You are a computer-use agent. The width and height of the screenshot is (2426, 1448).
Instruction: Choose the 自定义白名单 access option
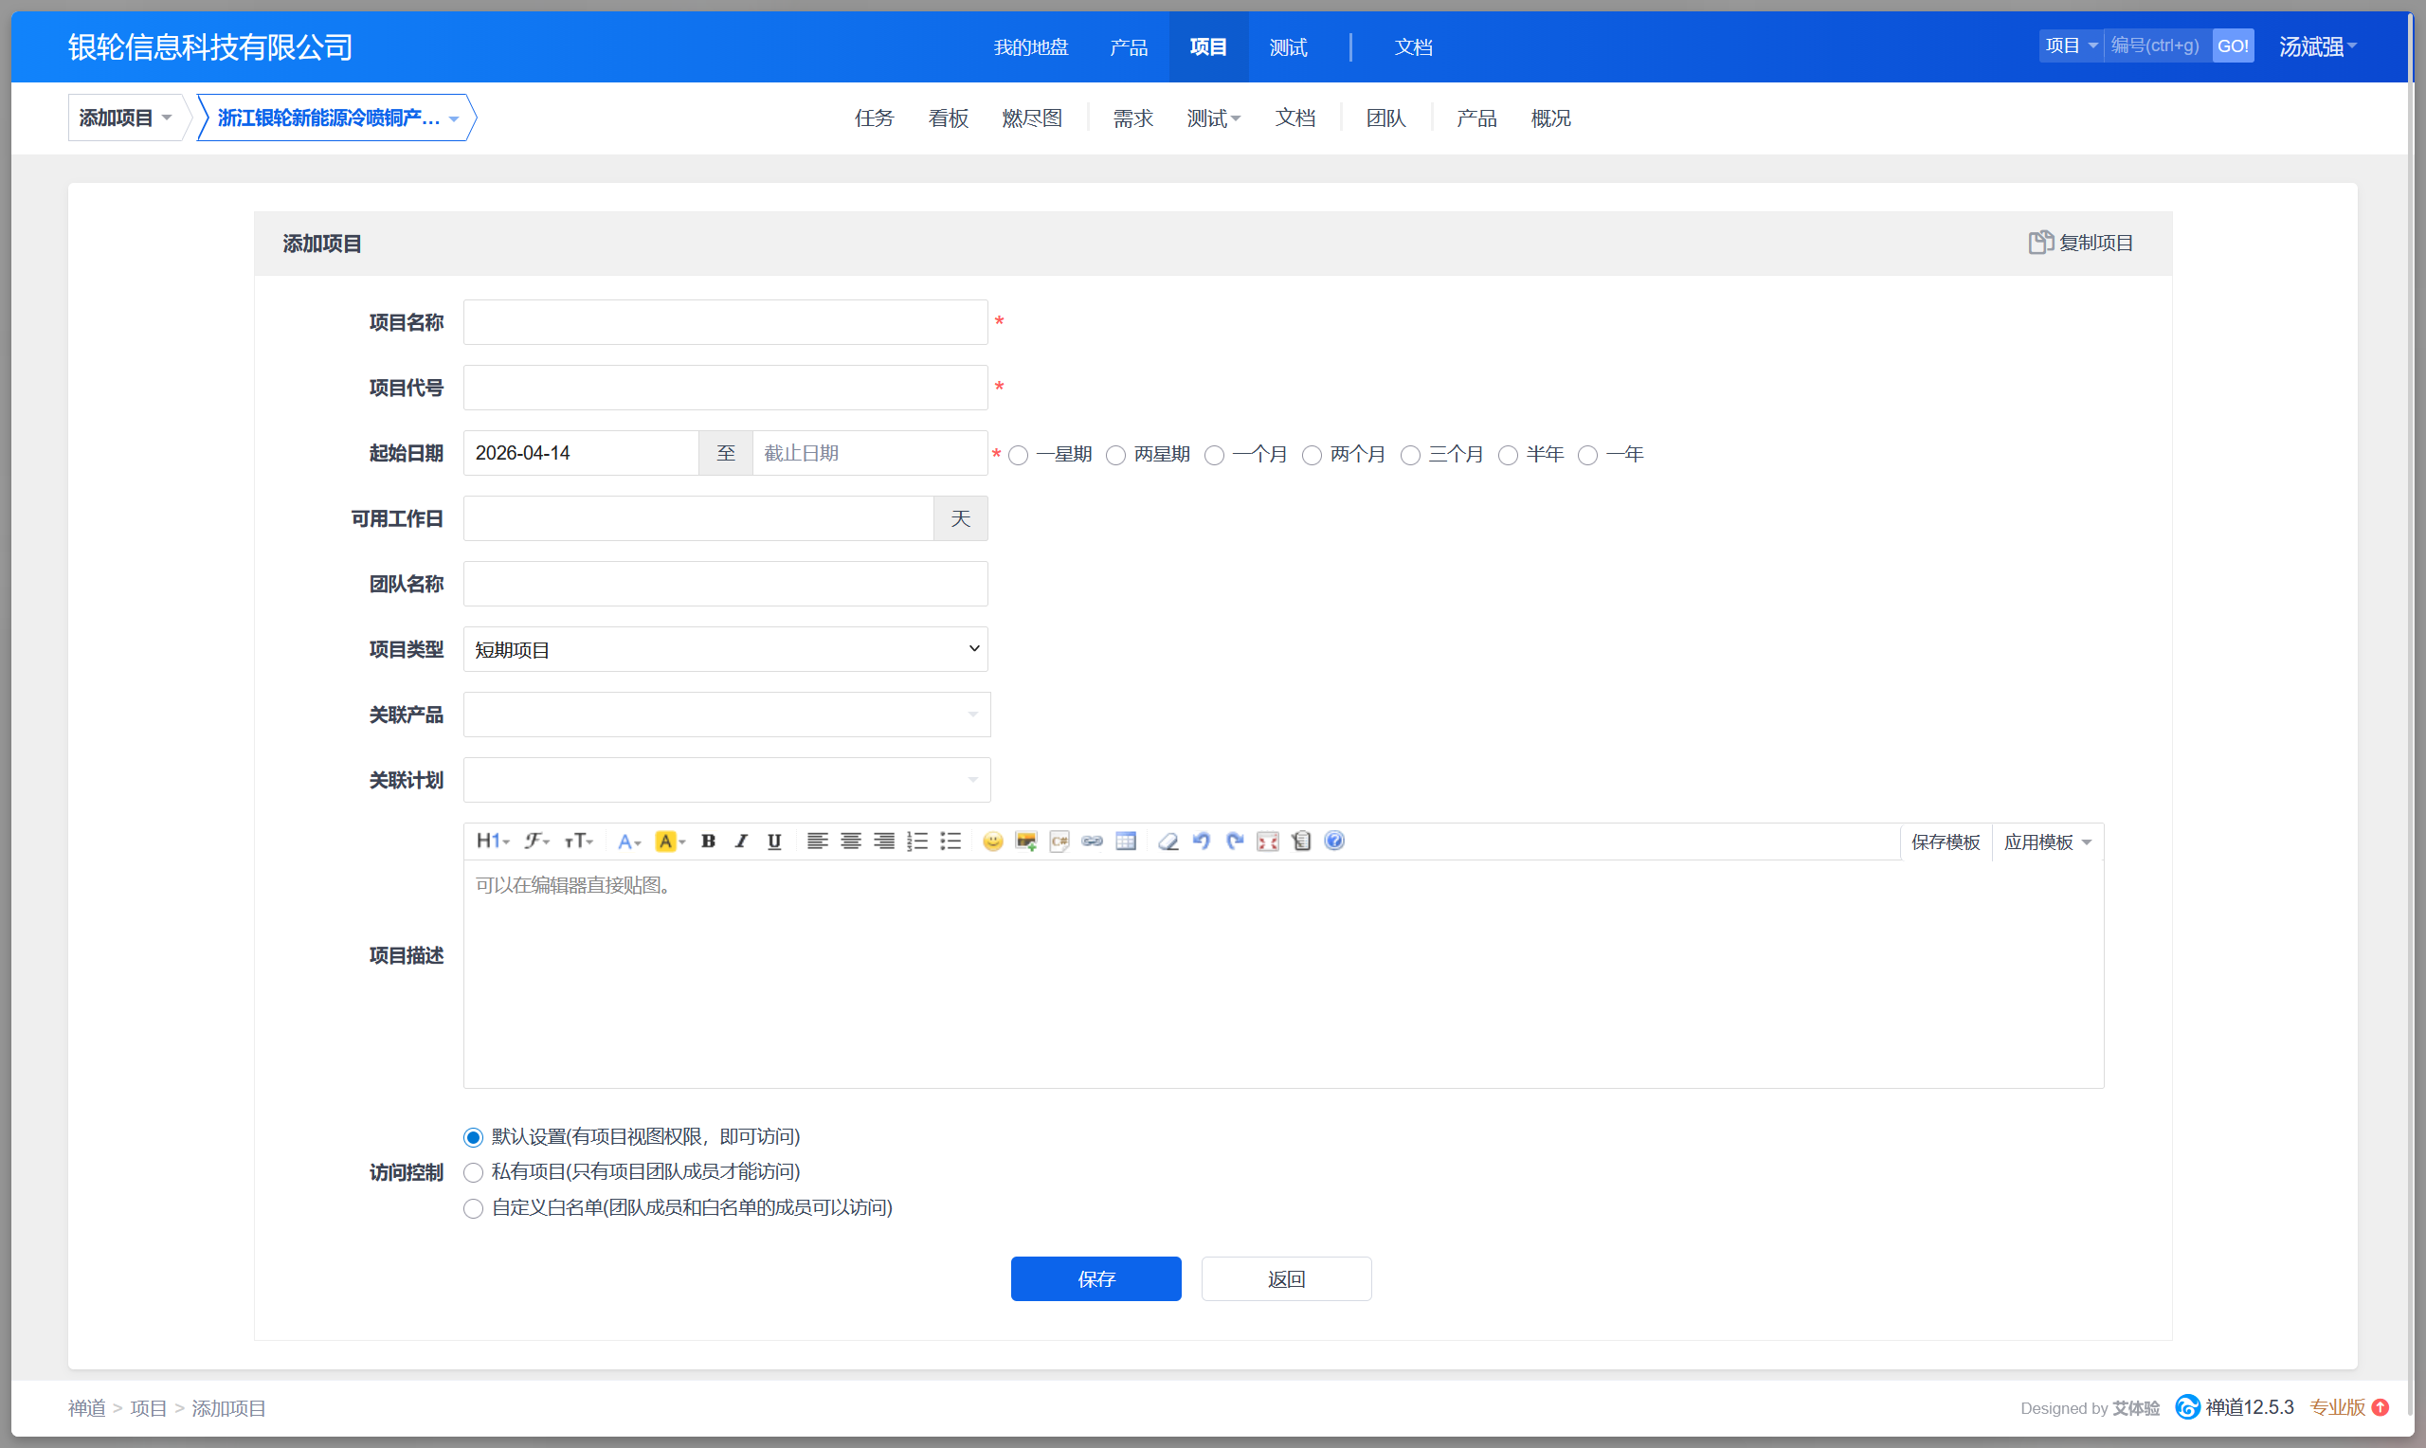click(473, 1208)
